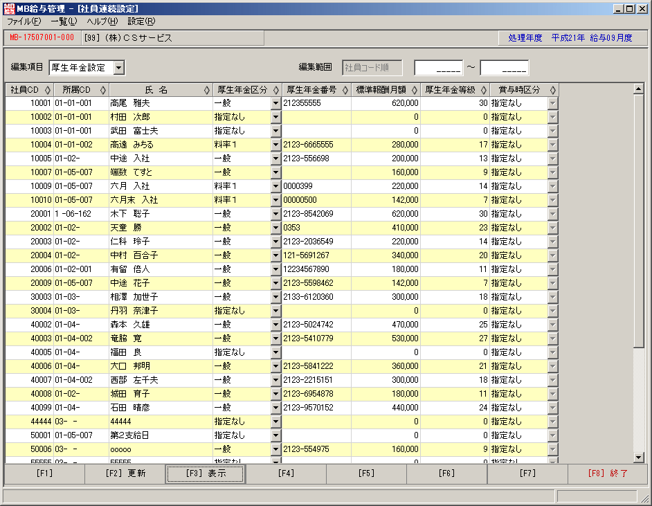Open 賞与時区分 dropdown for employee 20001
This screenshot has height=506, width=652.
point(552,214)
